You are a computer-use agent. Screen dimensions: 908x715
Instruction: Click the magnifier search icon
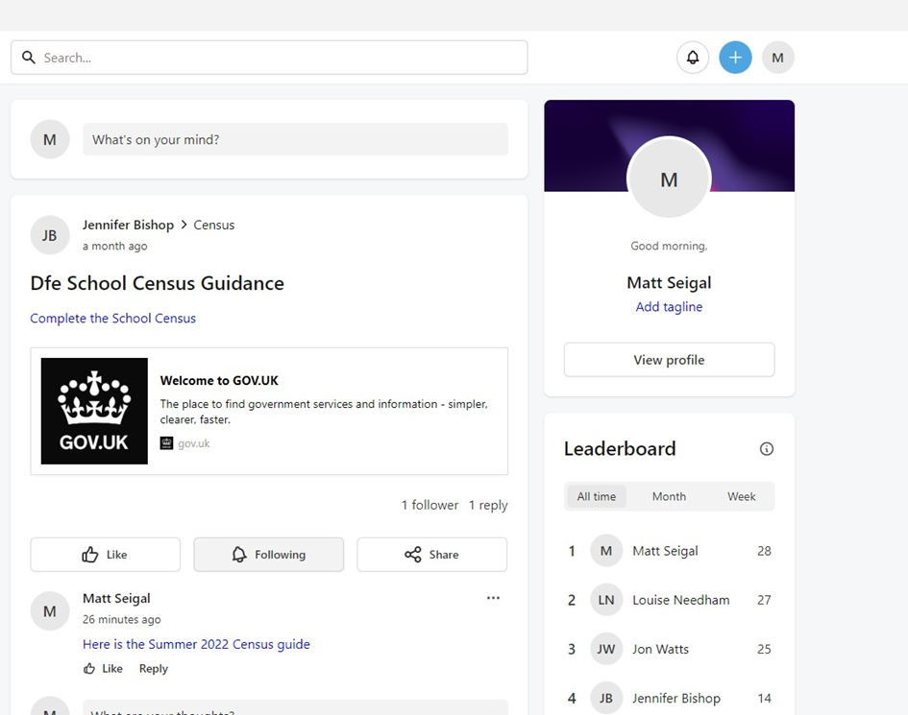pos(29,58)
